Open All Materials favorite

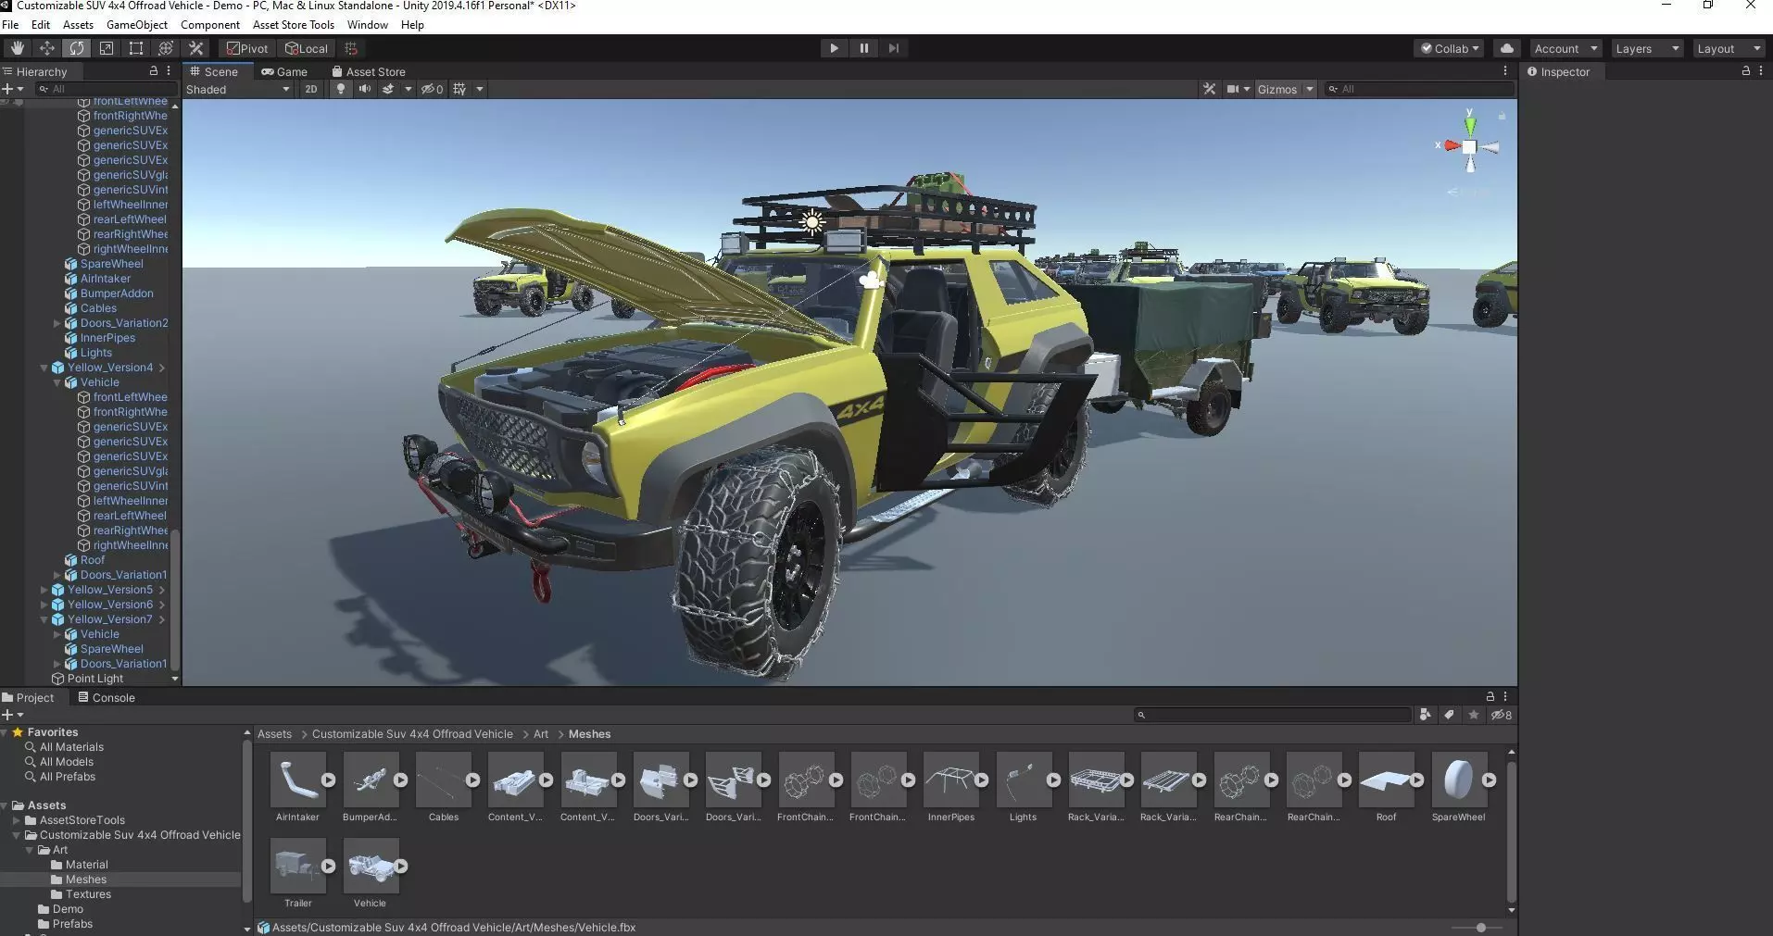click(71, 747)
